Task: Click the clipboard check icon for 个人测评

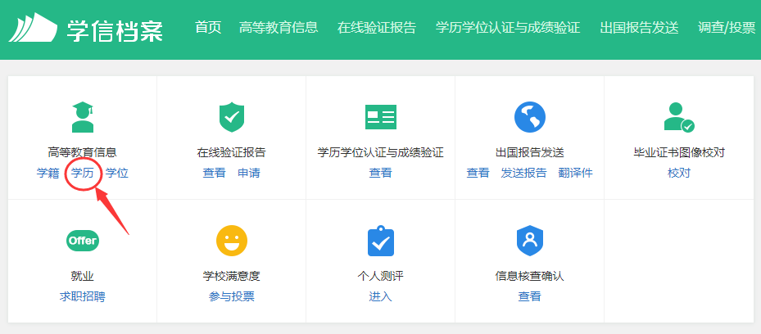Action: 380,241
